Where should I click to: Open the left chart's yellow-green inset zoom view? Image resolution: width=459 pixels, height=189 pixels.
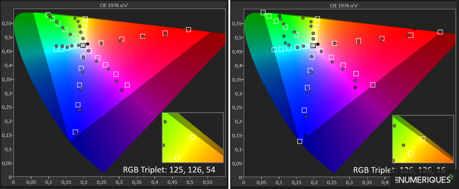[x=193, y=137]
